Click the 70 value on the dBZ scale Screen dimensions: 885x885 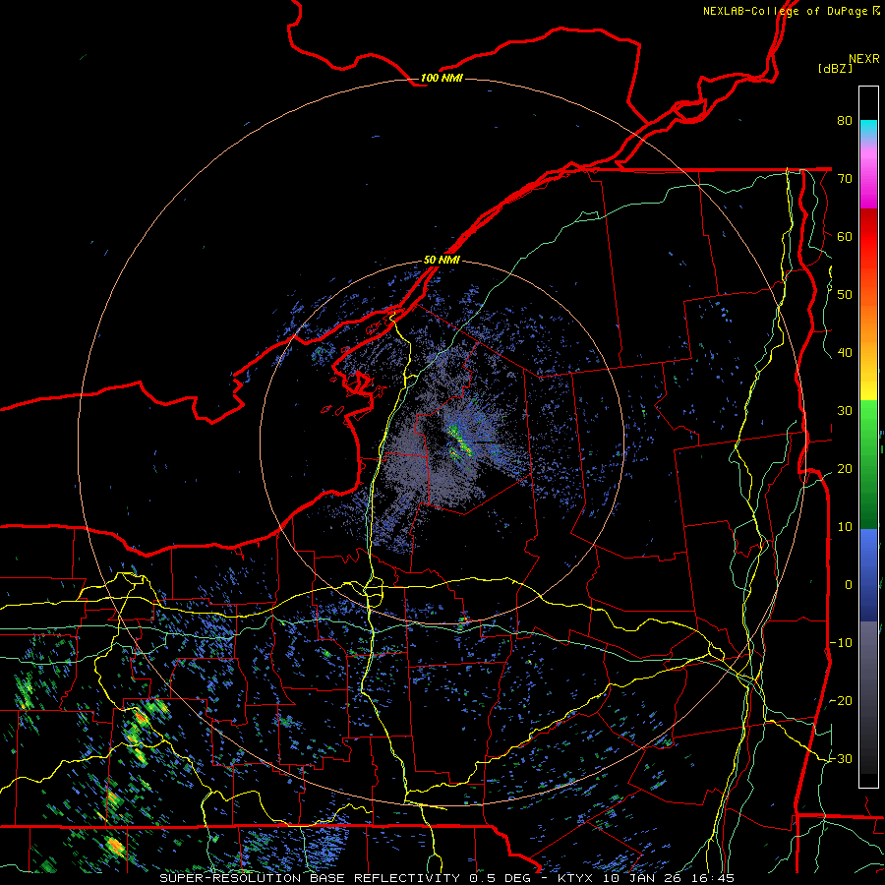coord(845,178)
